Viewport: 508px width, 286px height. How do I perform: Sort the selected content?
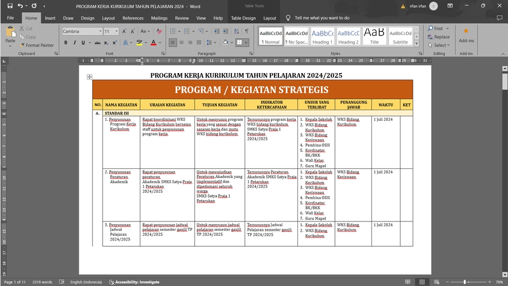tap(237, 31)
